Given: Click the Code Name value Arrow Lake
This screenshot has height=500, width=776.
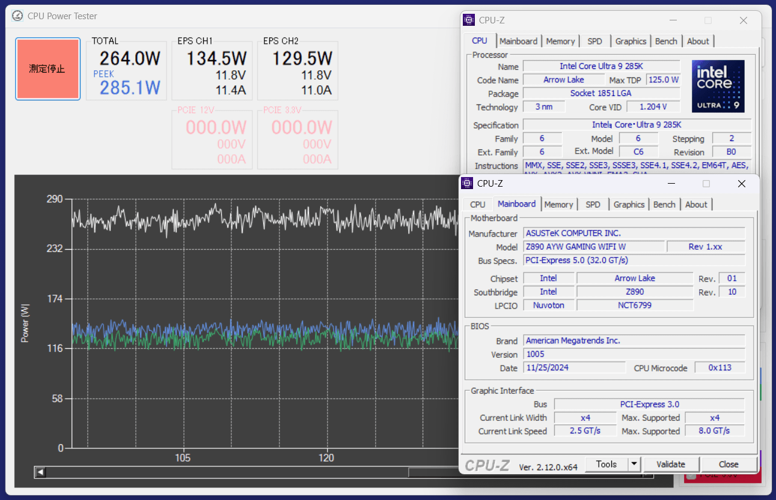Looking at the screenshot, I should [563, 80].
